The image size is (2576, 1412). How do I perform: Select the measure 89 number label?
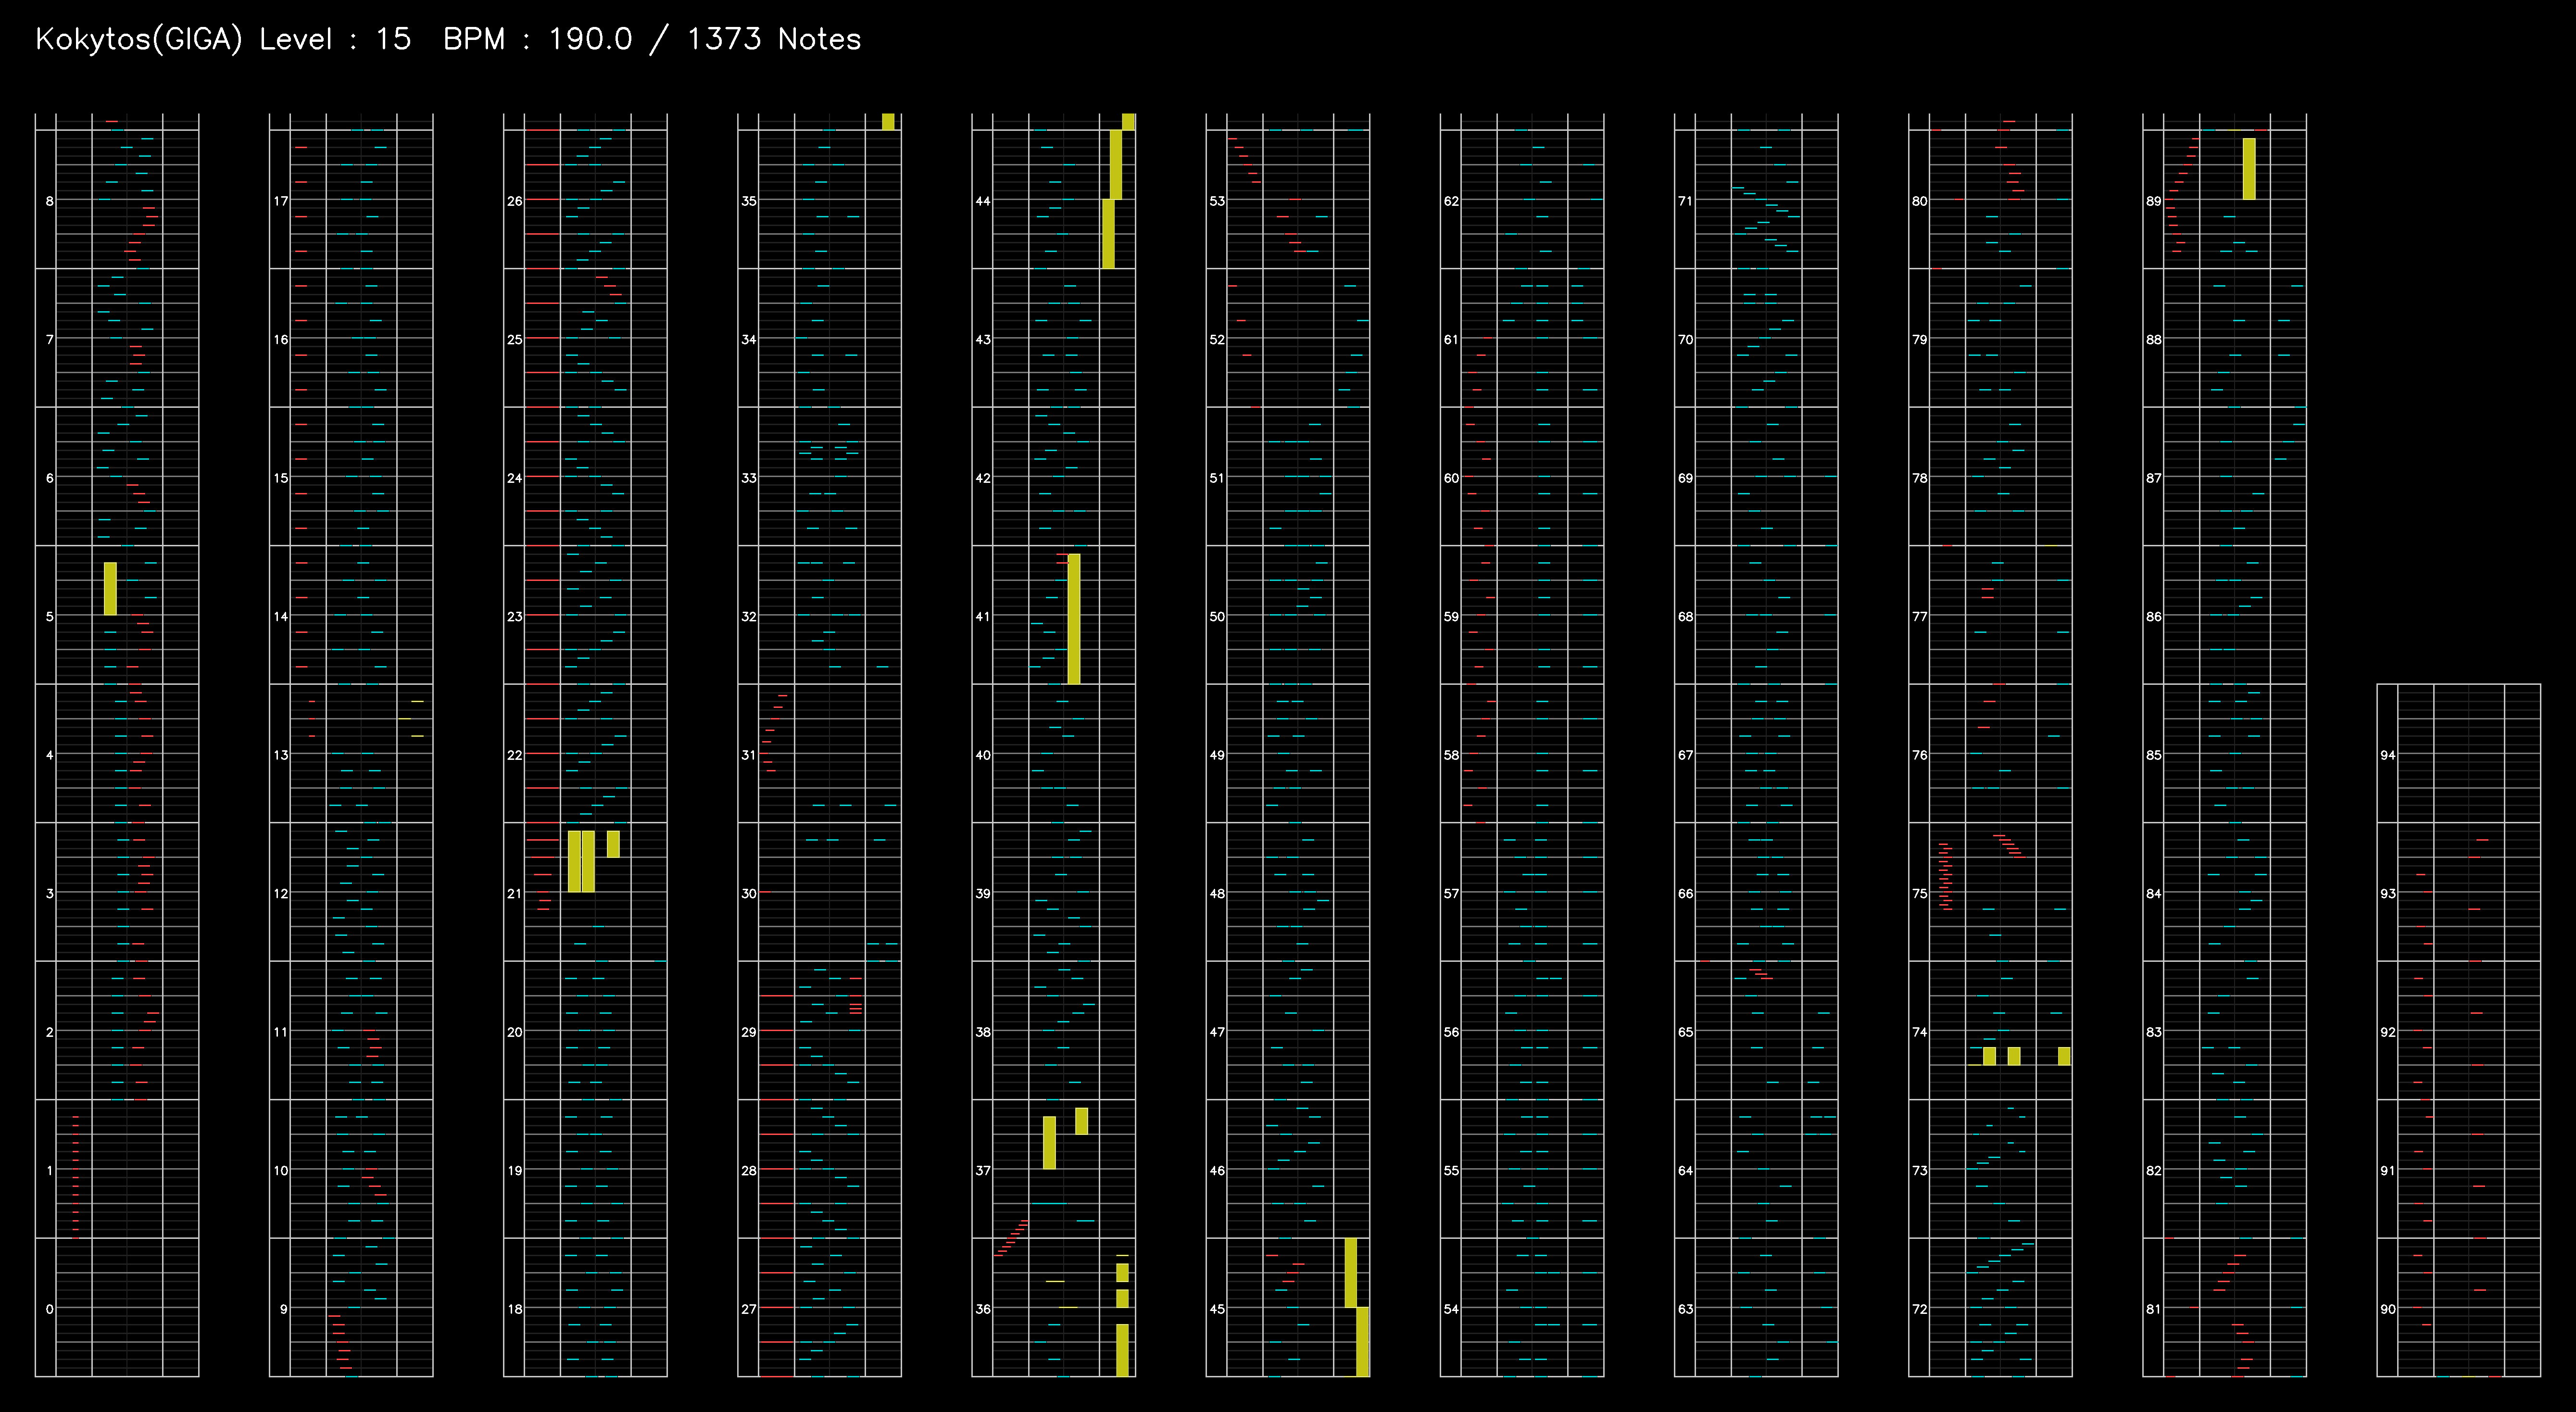coord(2154,201)
